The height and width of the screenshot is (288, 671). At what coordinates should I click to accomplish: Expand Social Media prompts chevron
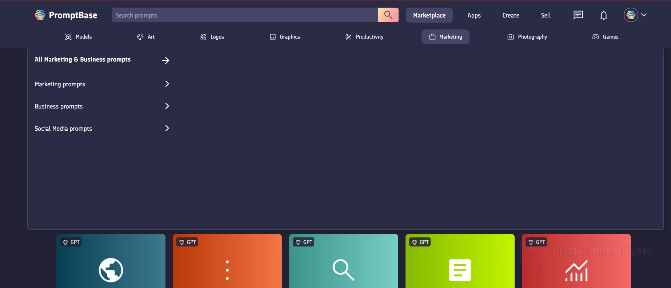[167, 128]
